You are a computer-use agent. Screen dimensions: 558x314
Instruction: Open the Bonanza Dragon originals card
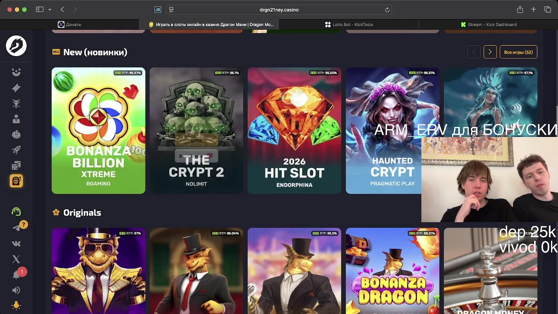pos(392,270)
